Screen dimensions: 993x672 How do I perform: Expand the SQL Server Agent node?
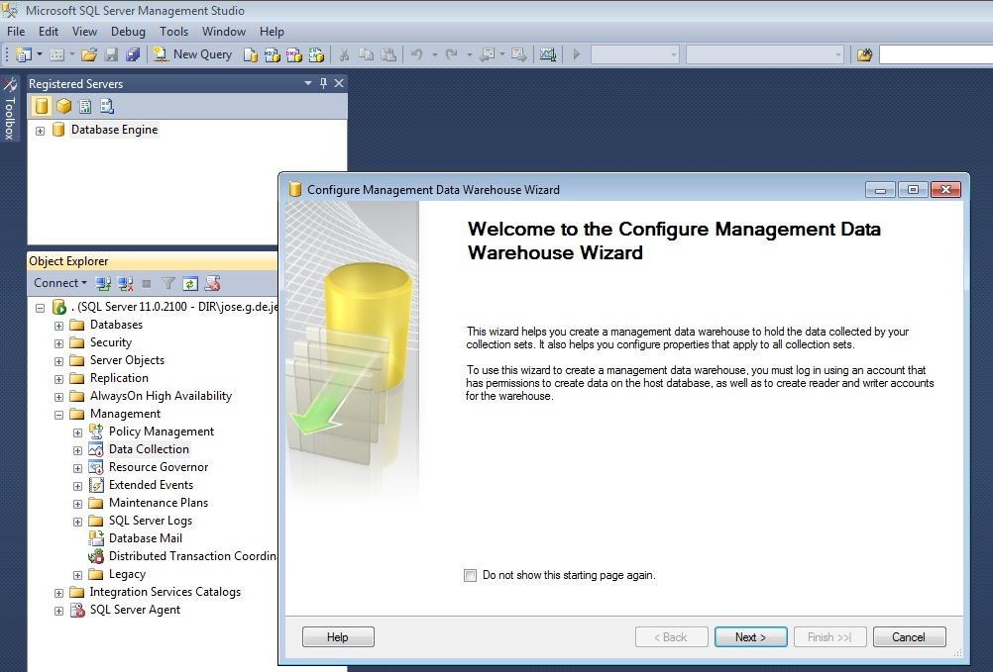(x=58, y=611)
